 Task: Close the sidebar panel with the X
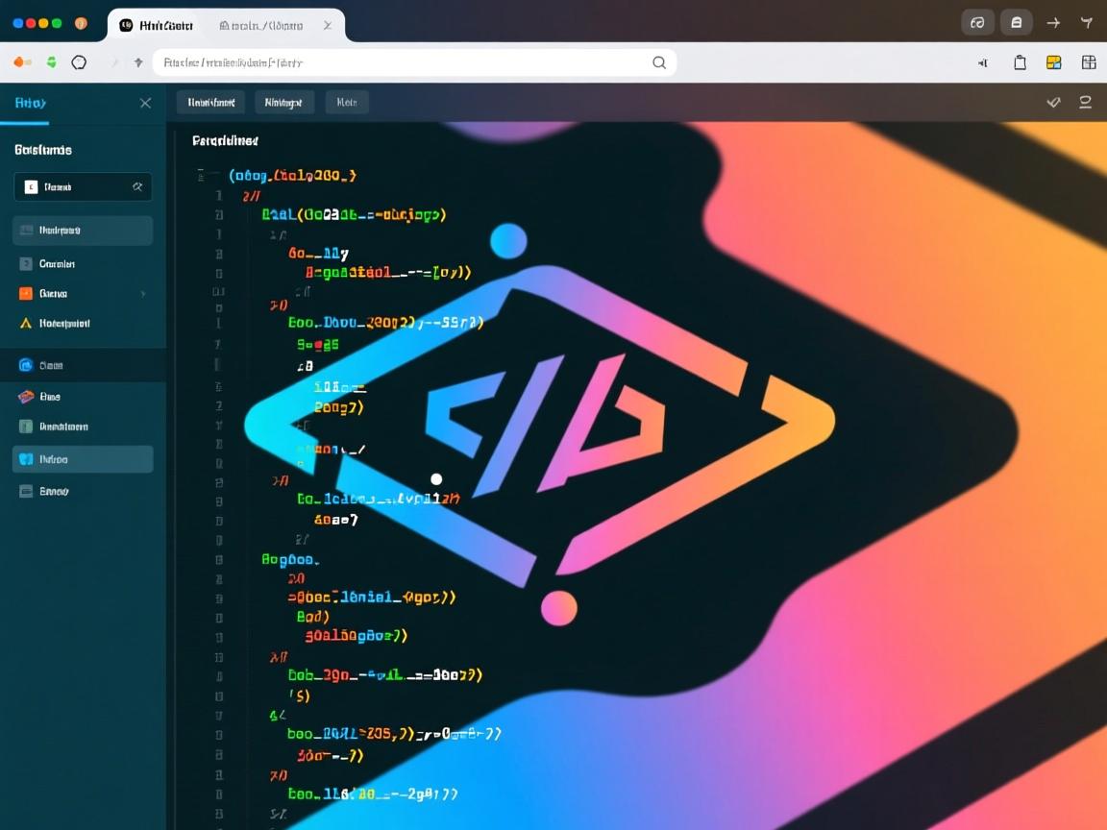coord(145,103)
